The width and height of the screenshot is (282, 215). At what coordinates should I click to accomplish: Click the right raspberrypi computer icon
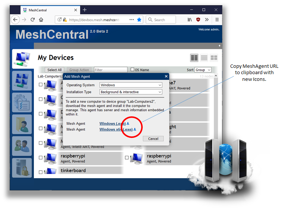coord(137,158)
